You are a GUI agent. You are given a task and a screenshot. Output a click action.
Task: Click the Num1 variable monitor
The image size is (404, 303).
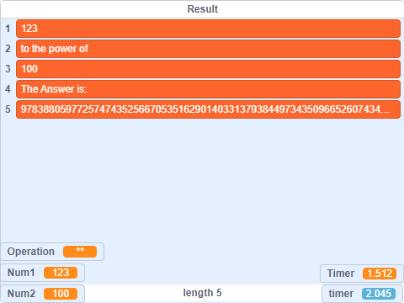coord(42,273)
